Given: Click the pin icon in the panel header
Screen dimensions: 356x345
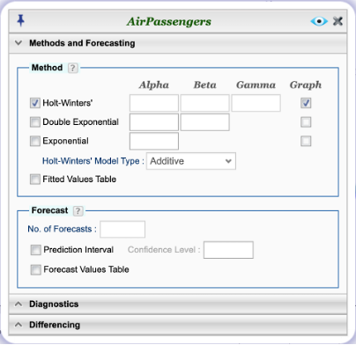Looking at the screenshot, I should pos(20,21).
